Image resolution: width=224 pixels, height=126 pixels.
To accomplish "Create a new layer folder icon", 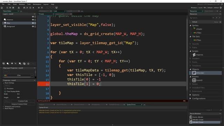I will 24,64.
